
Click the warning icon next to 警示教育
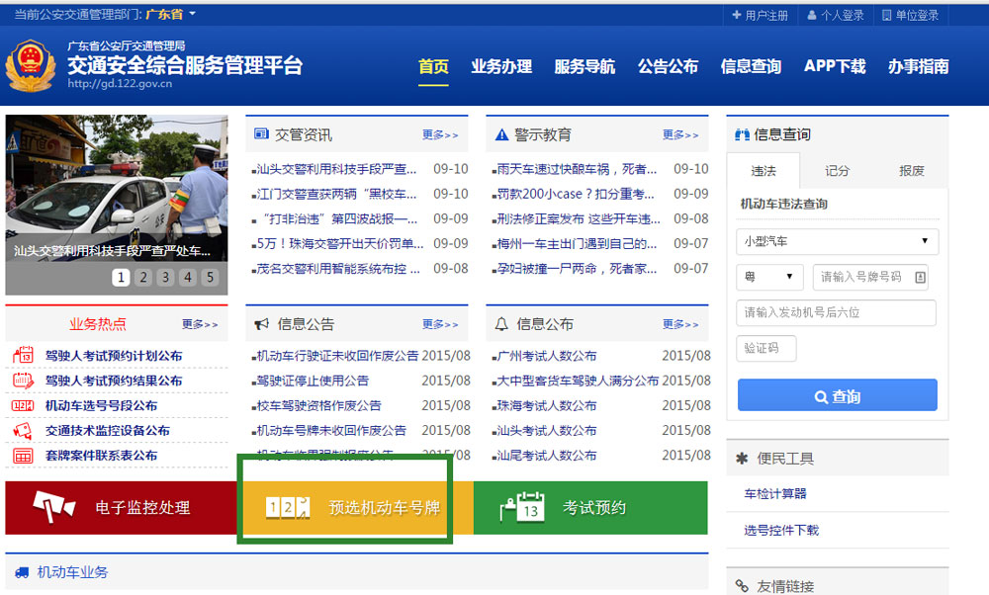pos(500,133)
